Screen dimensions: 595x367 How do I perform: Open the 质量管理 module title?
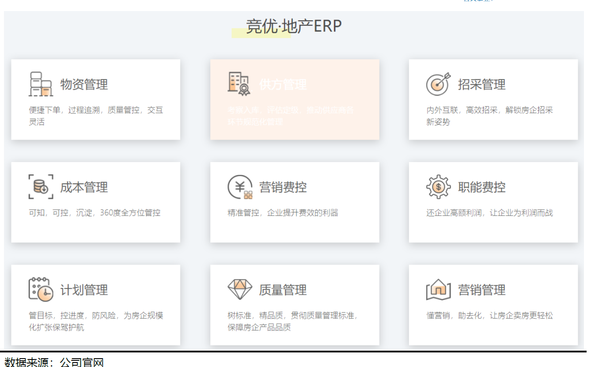pyautogui.click(x=283, y=290)
